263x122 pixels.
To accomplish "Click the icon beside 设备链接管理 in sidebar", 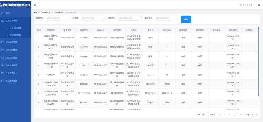I will [x=2, y=65].
